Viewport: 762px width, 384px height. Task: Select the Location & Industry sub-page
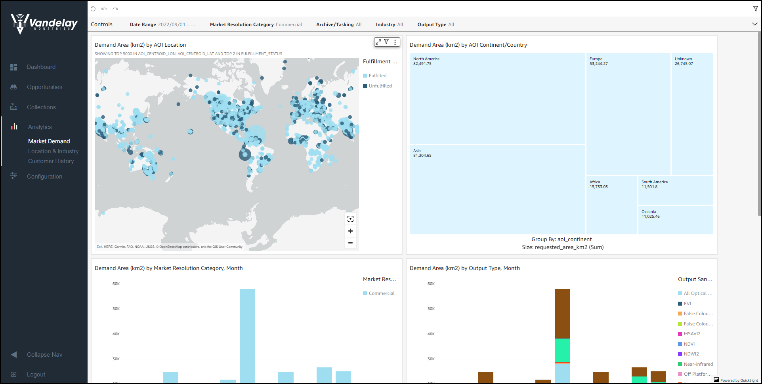pyautogui.click(x=53, y=151)
